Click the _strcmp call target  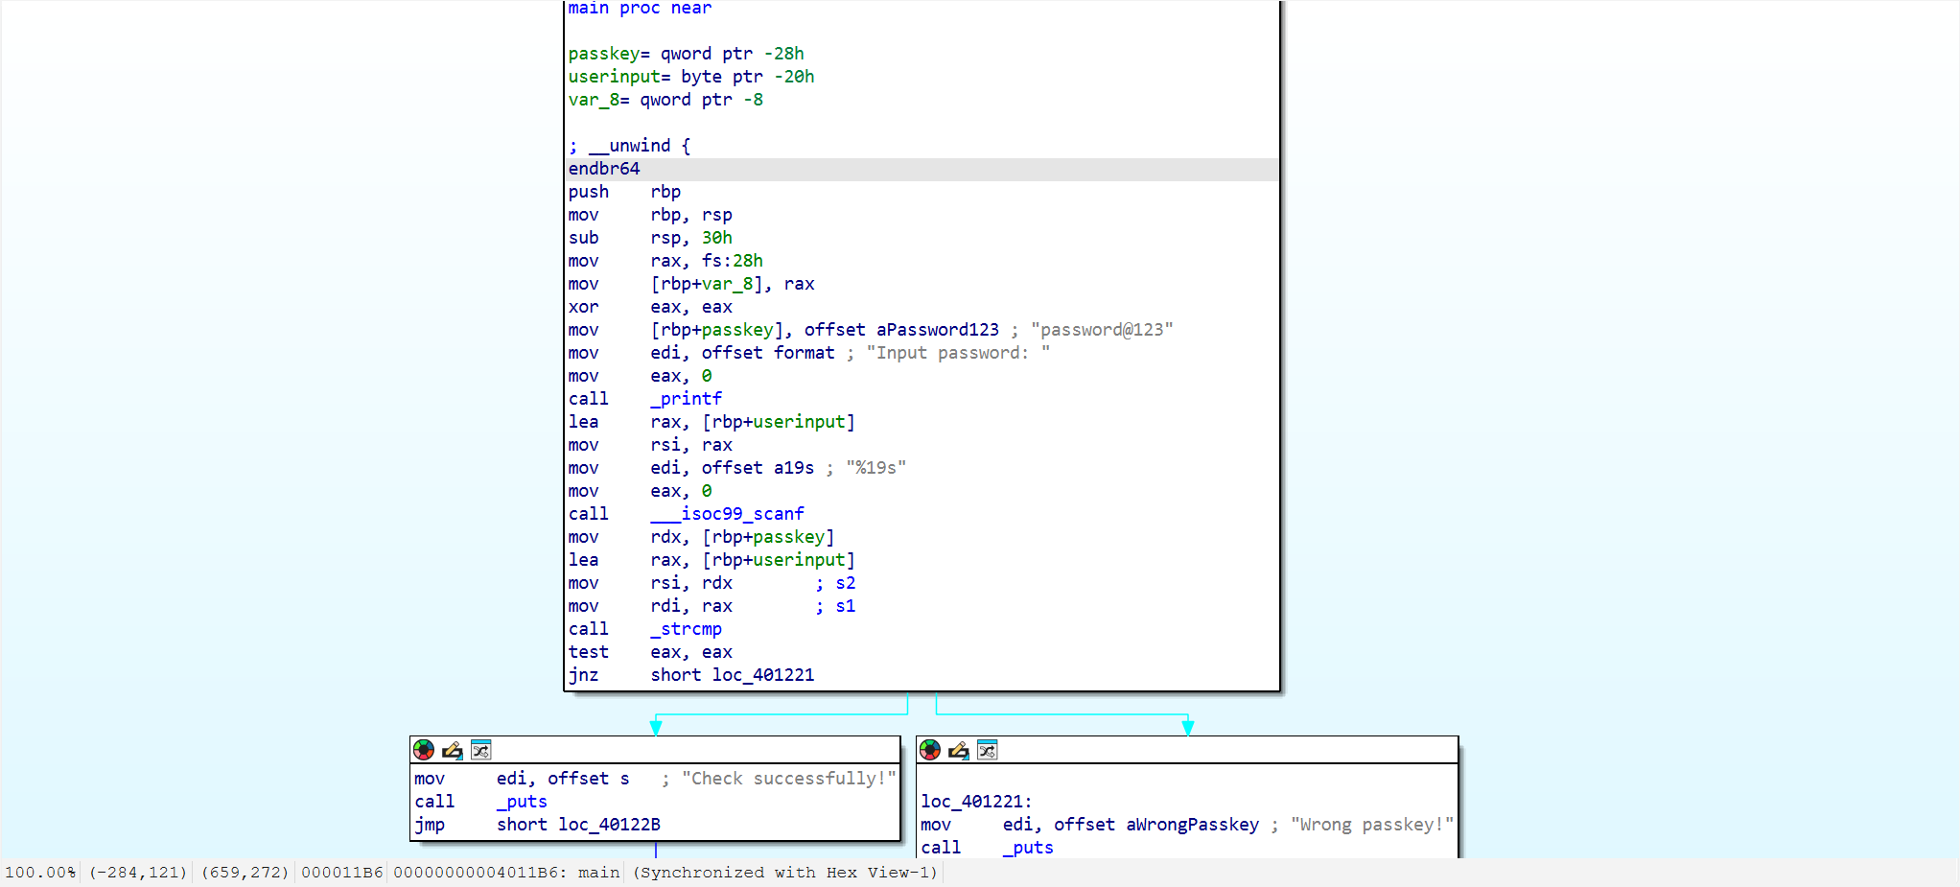pyautogui.click(x=686, y=629)
